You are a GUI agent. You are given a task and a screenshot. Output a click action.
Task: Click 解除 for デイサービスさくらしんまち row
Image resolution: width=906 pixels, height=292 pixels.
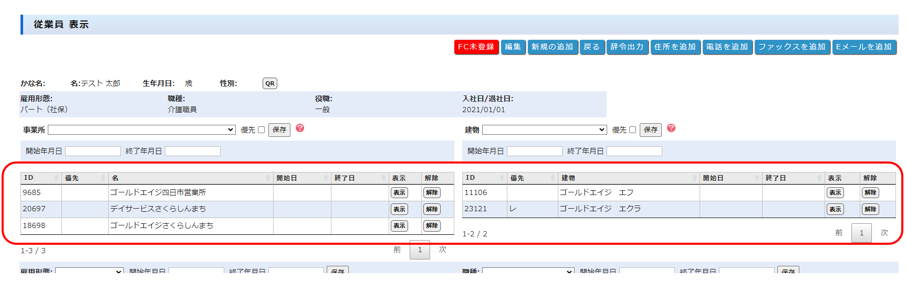coord(432,209)
